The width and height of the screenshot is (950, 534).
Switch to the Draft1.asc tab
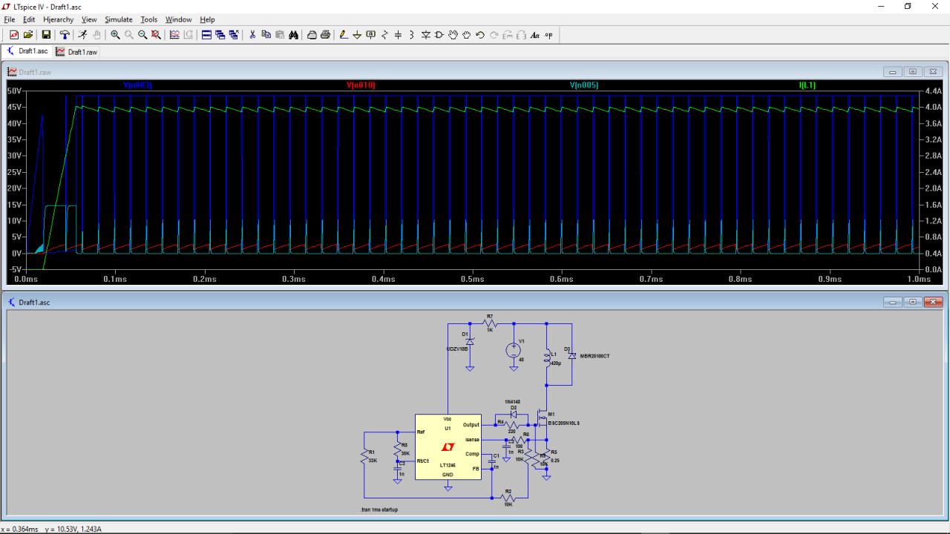(27, 52)
